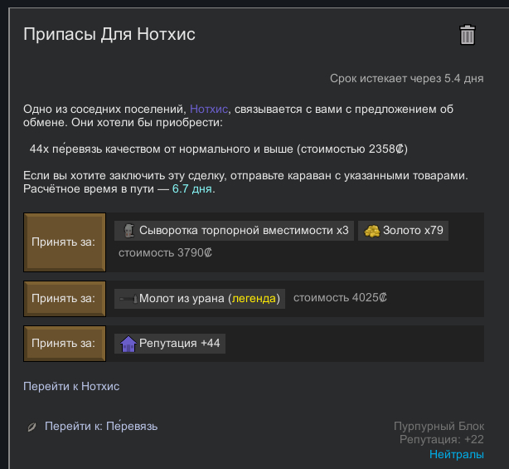Click the стоимость 3790 value
The width and height of the screenshot is (509, 469).
pos(165,253)
